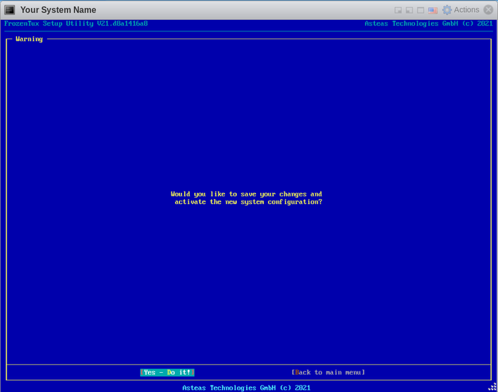Confirm with the Yes - Do it! button
Viewport: 498px width, 392px height.
(167, 372)
